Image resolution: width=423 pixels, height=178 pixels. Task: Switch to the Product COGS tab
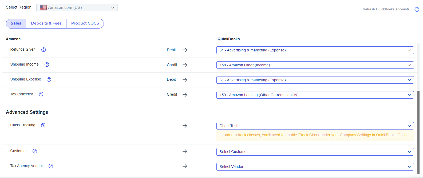point(85,23)
